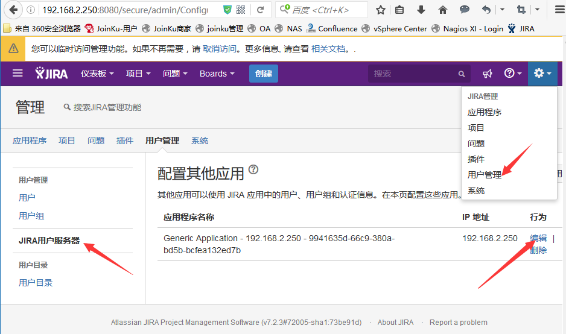The image size is (566, 334).
Task: Click 编辑 for the Generic Application row
Action: [x=538, y=238]
